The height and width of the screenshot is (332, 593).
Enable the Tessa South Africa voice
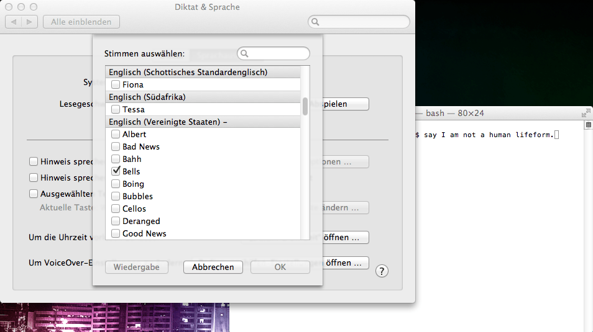pos(116,109)
